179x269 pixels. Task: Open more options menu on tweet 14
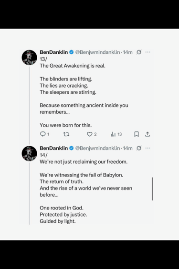[x=147, y=148]
